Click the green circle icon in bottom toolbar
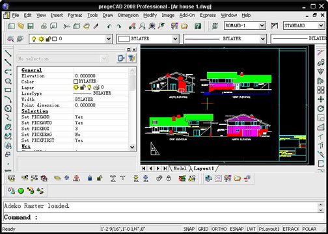Image resolution: width=328 pixels, height=234 pixels. point(21,191)
